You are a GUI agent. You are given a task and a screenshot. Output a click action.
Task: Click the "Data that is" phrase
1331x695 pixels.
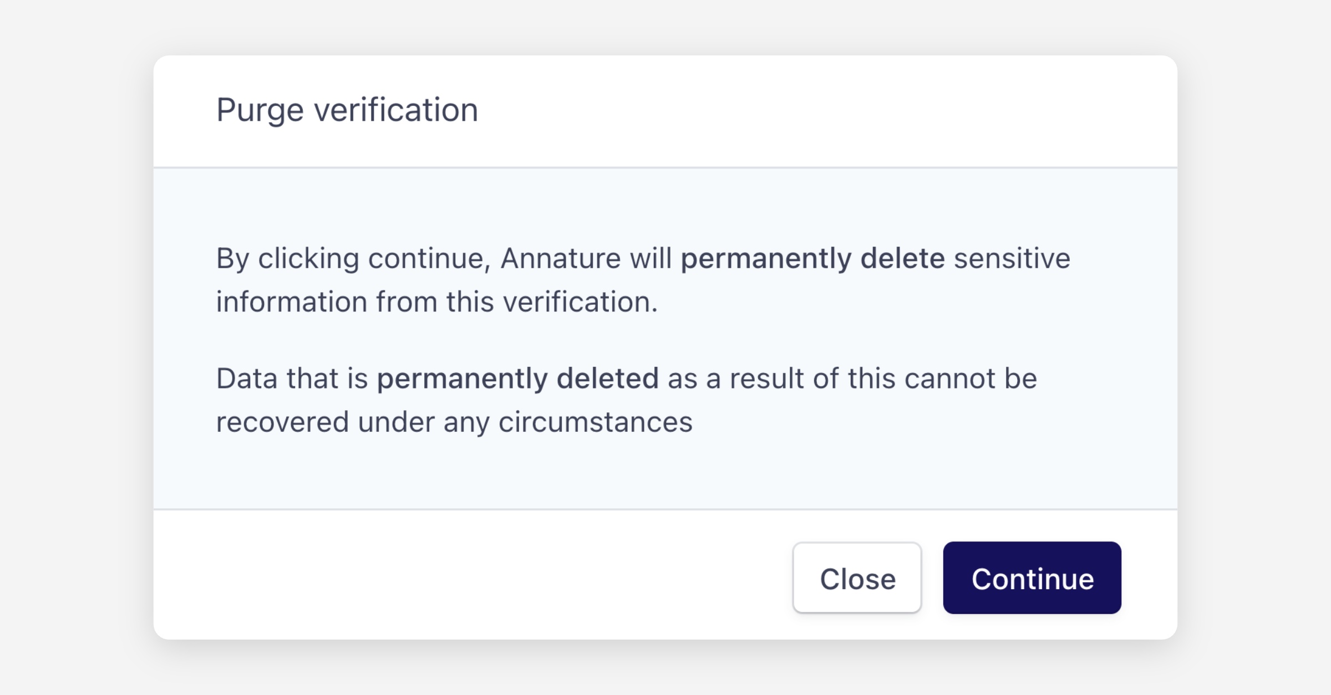click(292, 379)
